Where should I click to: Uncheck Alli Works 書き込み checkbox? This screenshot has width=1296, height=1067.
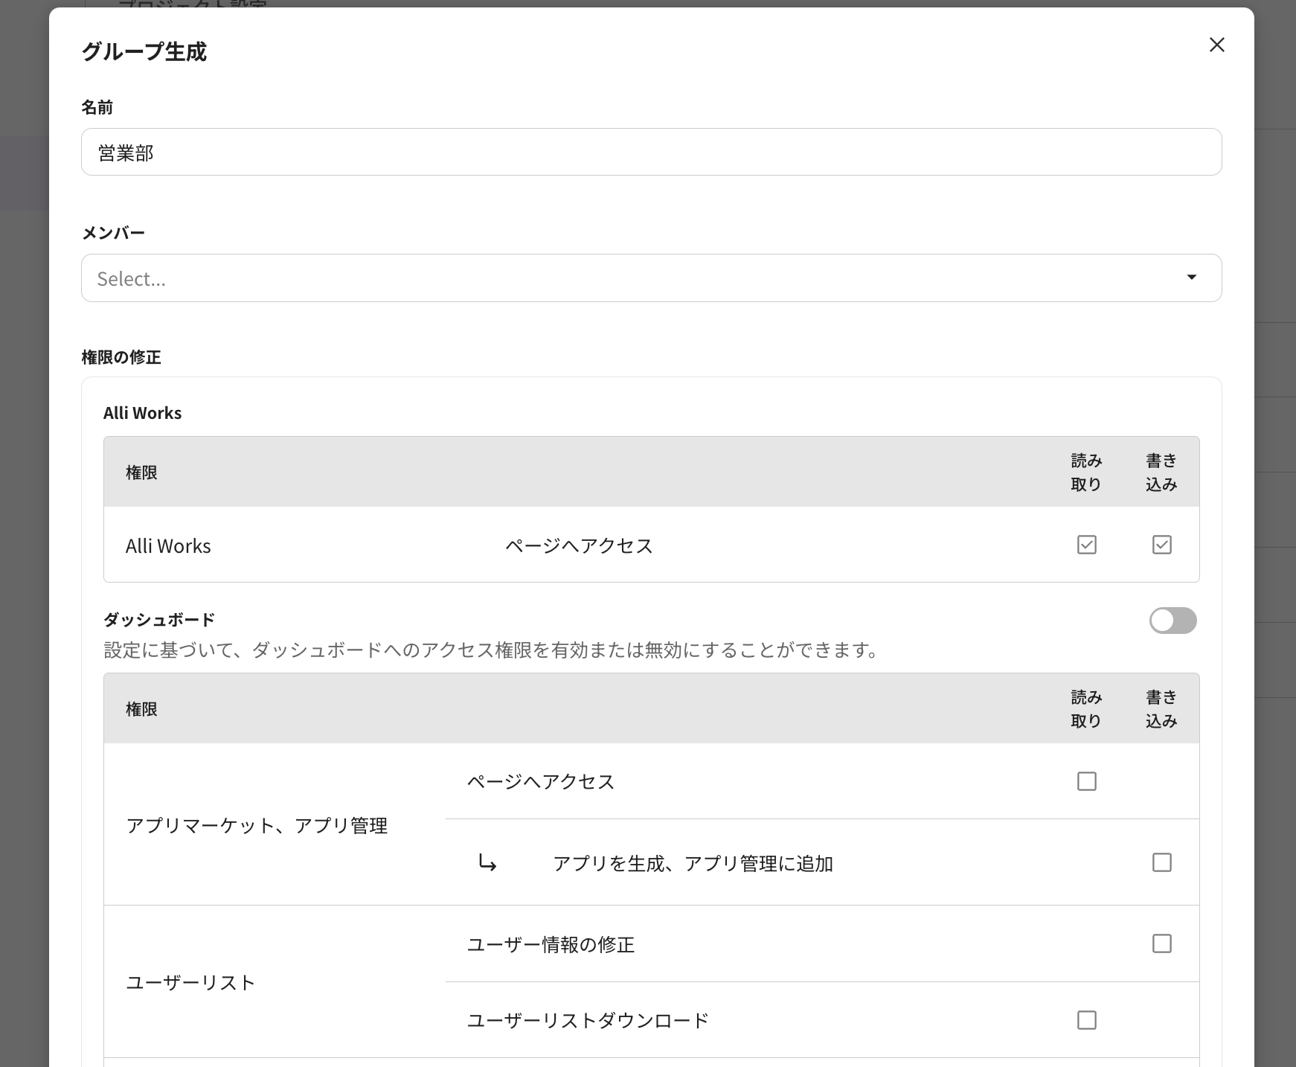click(x=1161, y=545)
